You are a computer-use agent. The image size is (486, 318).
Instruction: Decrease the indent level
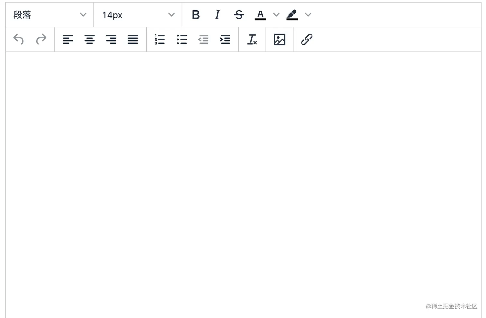tap(203, 40)
